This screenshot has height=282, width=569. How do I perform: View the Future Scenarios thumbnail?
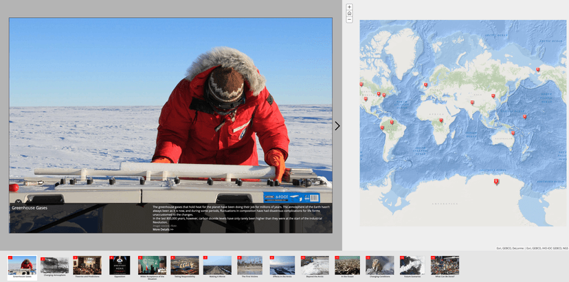coord(412,266)
